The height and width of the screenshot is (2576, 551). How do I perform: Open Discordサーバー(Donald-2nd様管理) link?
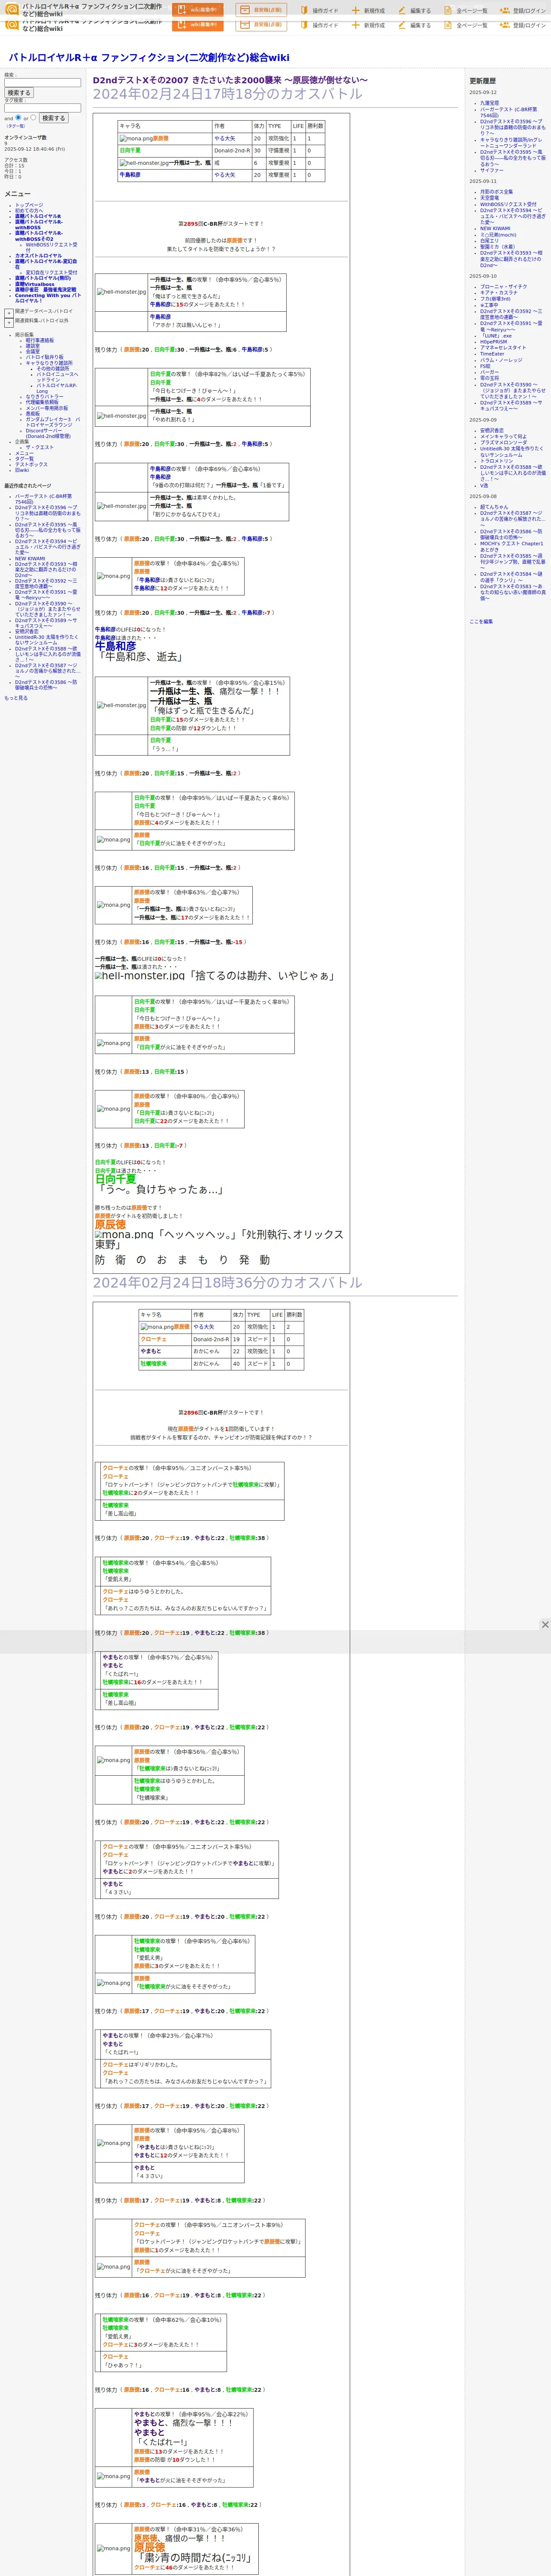tap(48, 433)
